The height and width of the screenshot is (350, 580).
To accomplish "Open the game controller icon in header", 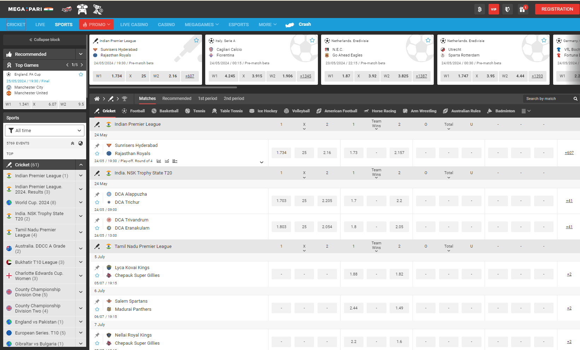I will point(82,9).
